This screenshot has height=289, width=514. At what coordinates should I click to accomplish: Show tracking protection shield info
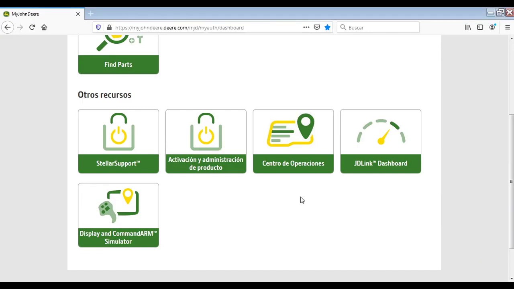(98, 27)
